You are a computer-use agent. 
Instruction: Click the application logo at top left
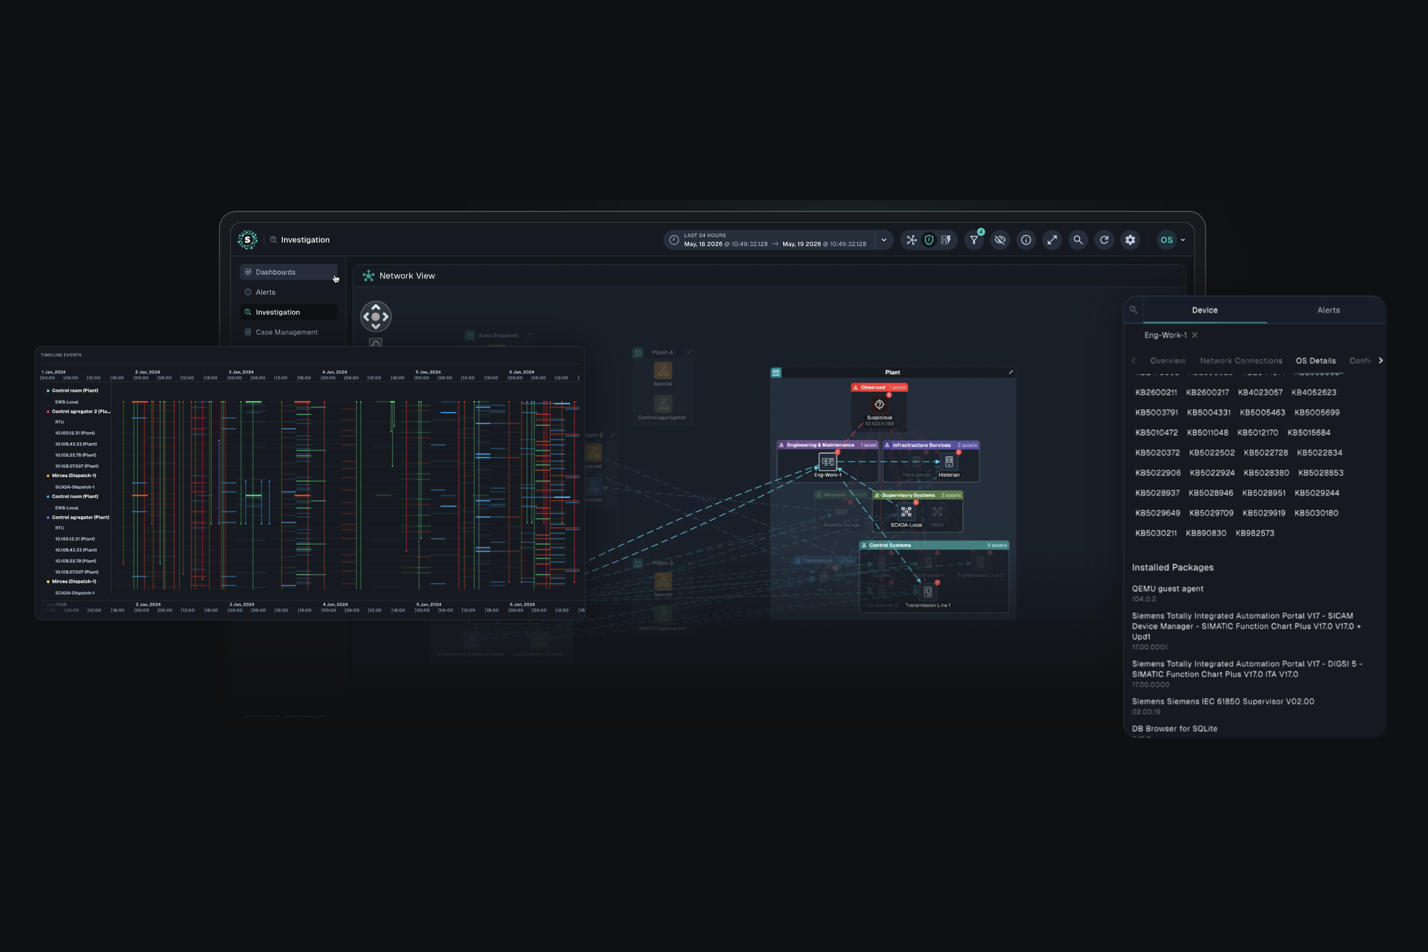(x=247, y=240)
